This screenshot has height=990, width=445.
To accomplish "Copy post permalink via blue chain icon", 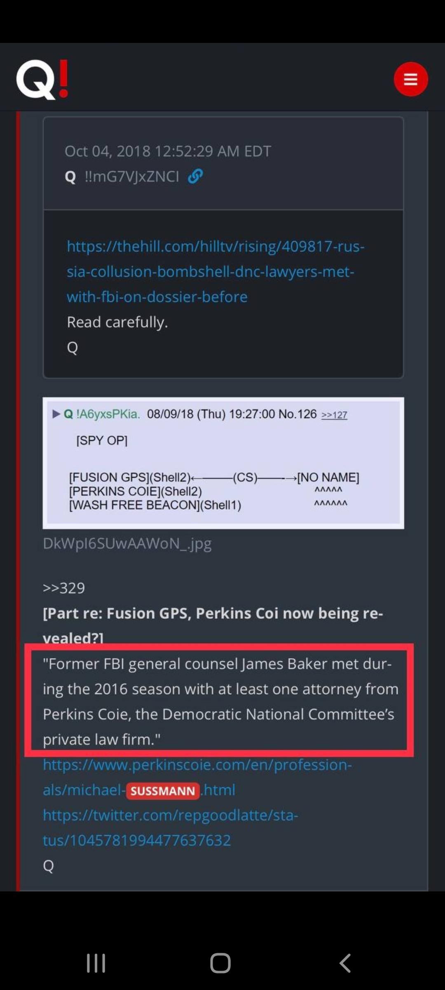I will click(x=195, y=176).
